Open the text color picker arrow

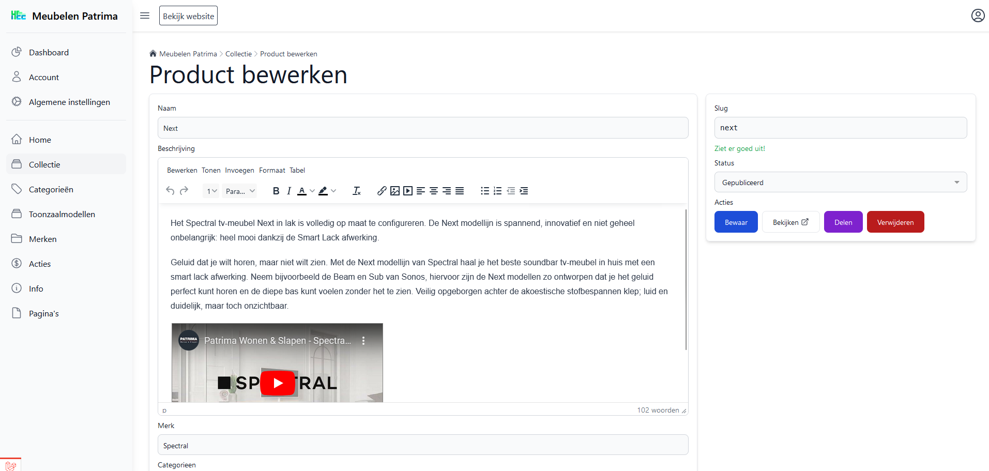click(312, 191)
